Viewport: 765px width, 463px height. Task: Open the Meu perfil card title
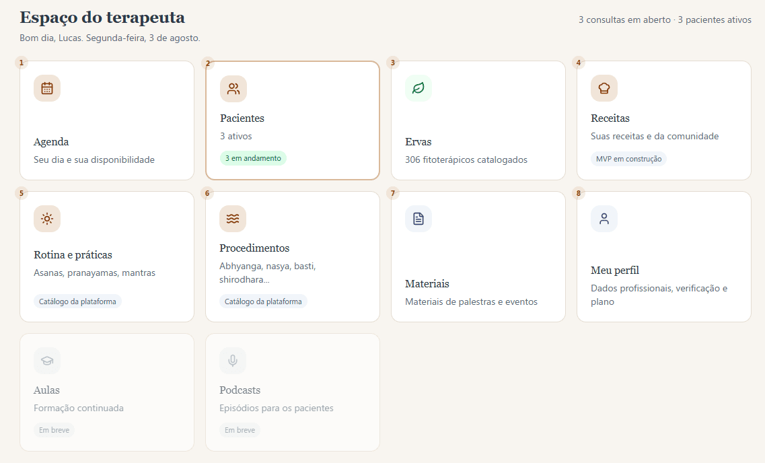pos(615,271)
